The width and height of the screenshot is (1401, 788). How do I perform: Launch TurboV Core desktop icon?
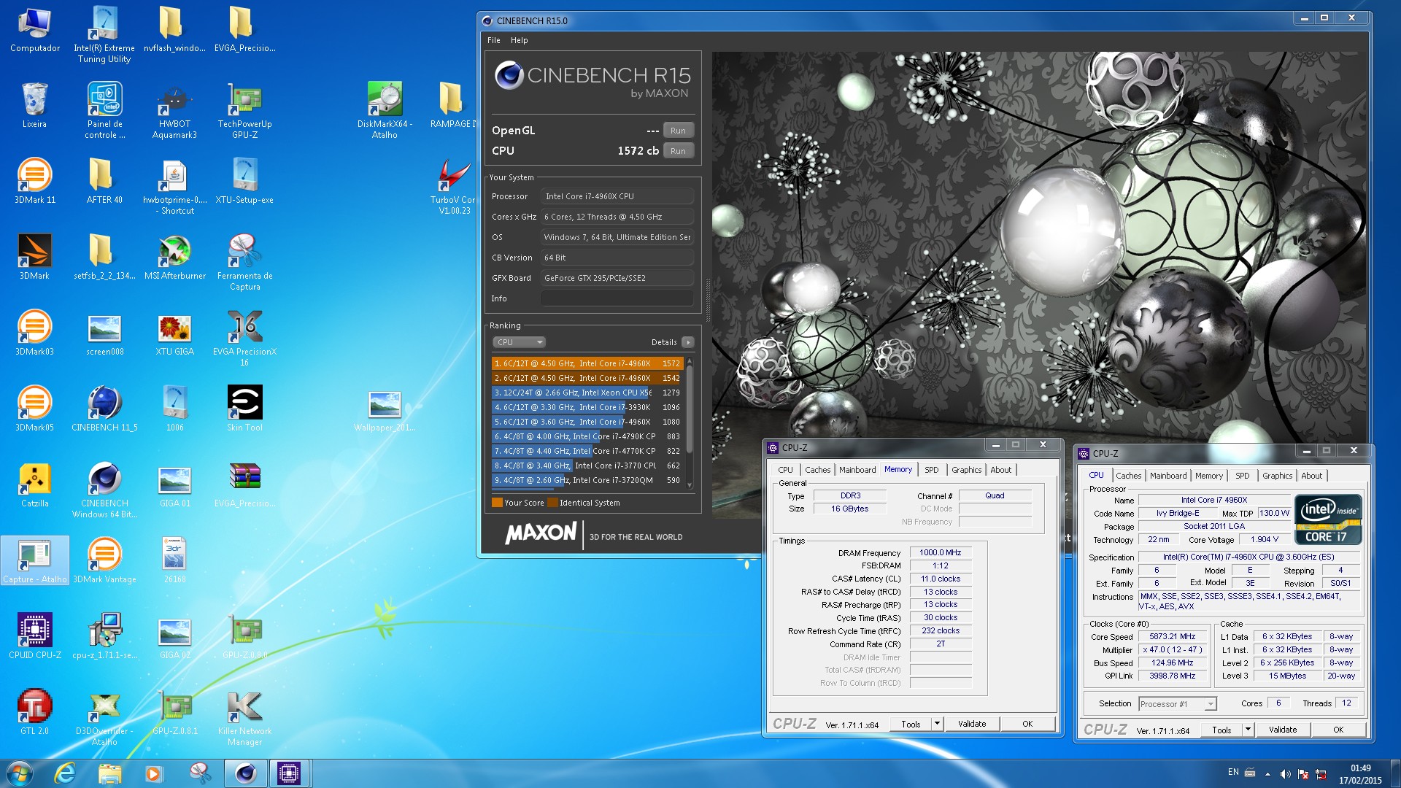(x=454, y=186)
